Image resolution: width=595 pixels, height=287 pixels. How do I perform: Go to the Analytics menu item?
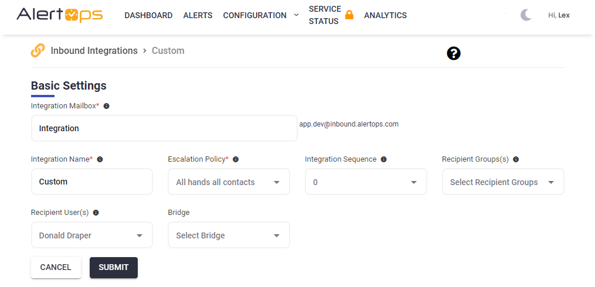point(385,15)
